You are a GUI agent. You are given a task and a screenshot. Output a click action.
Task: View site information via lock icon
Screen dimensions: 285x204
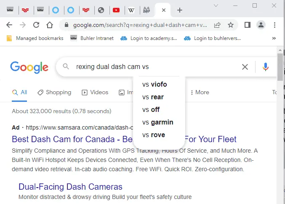click(x=67, y=25)
